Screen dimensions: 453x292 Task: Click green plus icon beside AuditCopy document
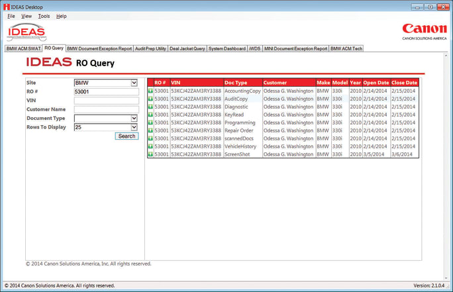pos(150,99)
